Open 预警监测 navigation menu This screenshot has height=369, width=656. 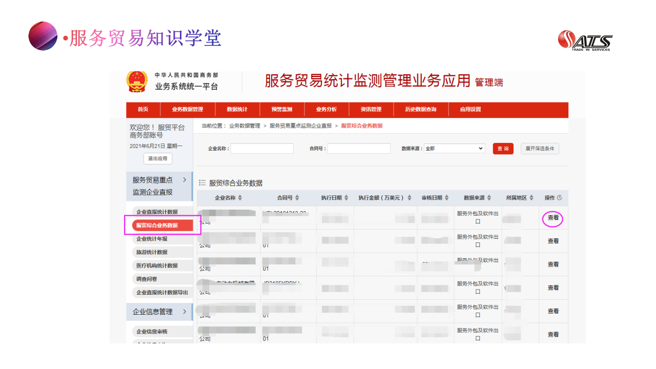[282, 110]
